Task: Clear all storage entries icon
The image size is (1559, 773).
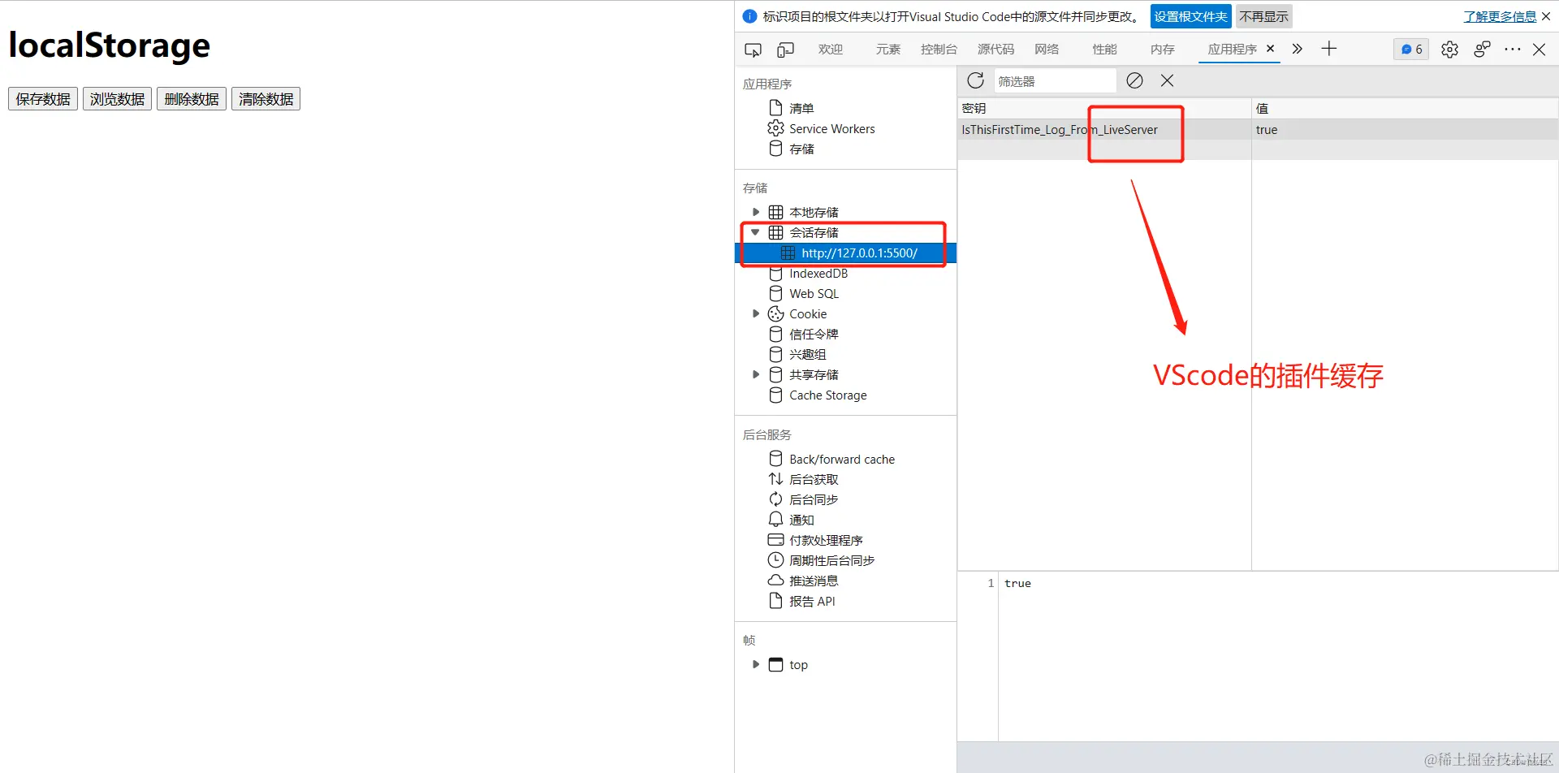Action: 1135,80
